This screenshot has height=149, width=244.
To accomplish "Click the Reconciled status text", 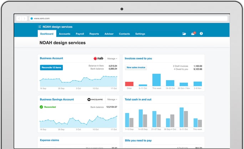I will tap(50, 107).
